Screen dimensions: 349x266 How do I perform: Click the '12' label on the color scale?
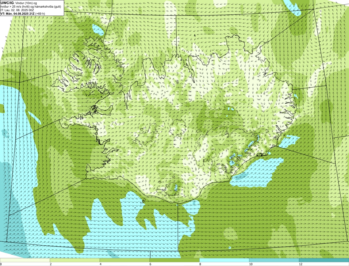point(300,264)
